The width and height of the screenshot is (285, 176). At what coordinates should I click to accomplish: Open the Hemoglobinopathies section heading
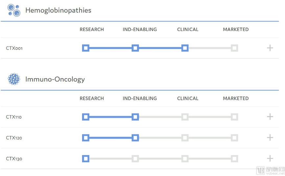(x=58, y=10)
